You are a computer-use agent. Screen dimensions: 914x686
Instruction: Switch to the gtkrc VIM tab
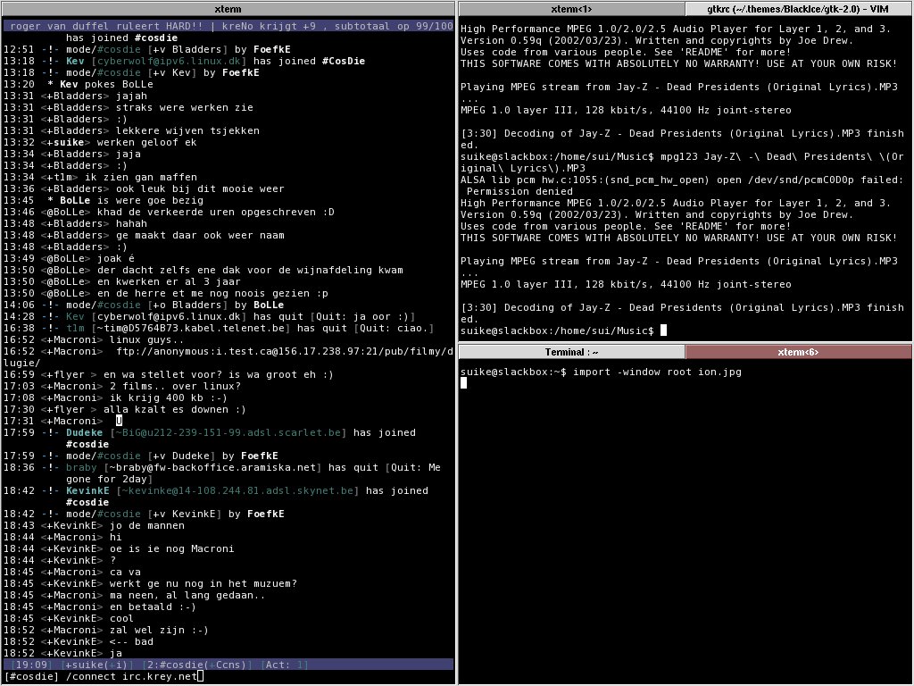(798, 9)
